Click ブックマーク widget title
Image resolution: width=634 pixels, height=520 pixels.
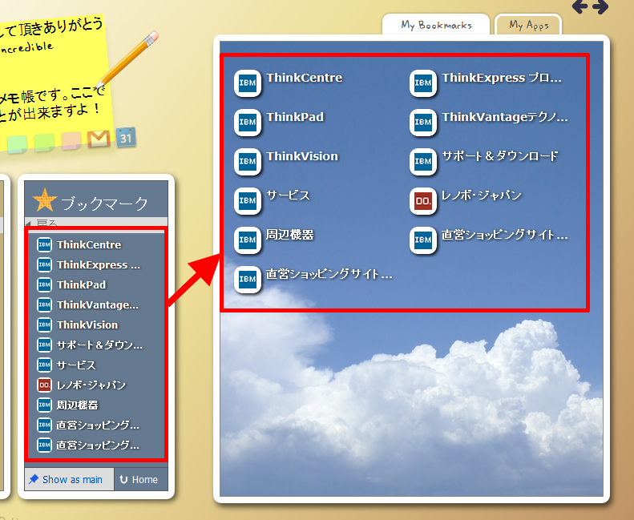coord(105,204)
